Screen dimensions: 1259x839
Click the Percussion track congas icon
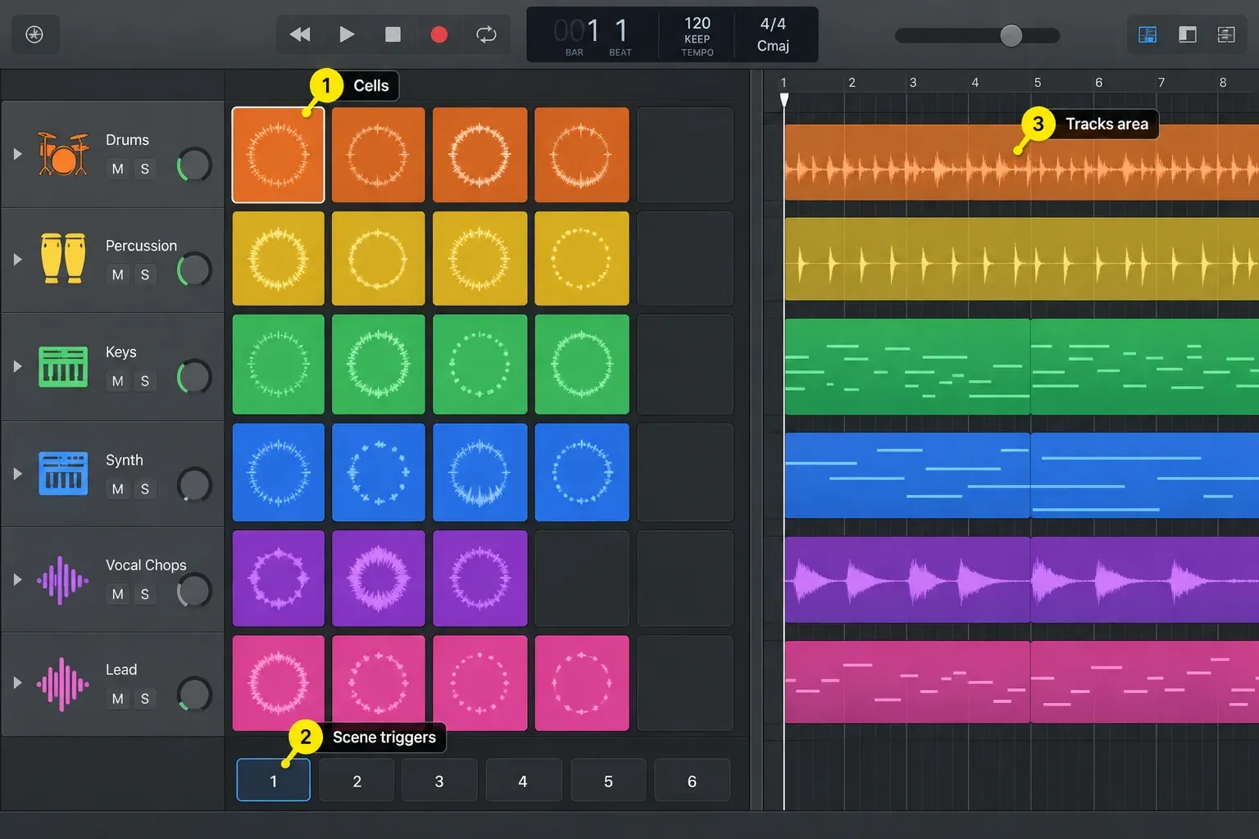(x=63, y=258)
